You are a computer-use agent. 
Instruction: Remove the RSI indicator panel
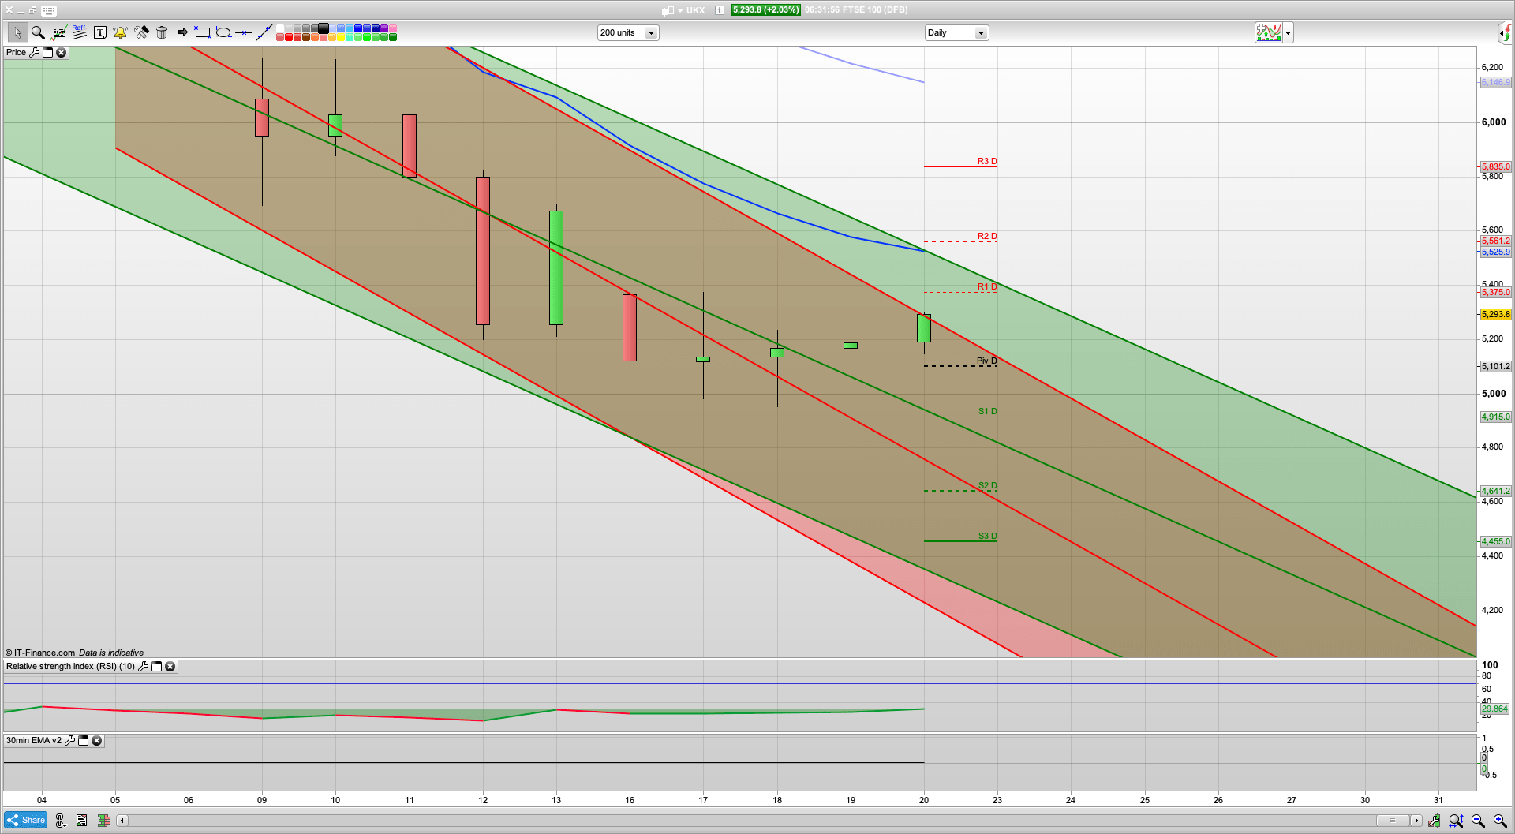tap(170, 667)
